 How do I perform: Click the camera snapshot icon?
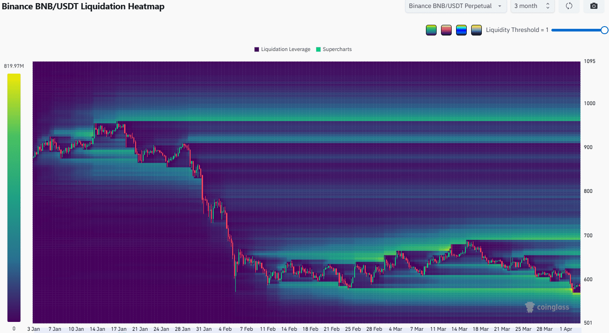(x=593, y=6)
